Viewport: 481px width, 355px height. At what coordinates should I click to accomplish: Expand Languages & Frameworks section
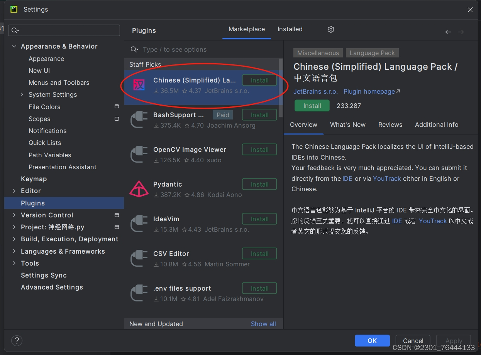click(x=14, y=251)
